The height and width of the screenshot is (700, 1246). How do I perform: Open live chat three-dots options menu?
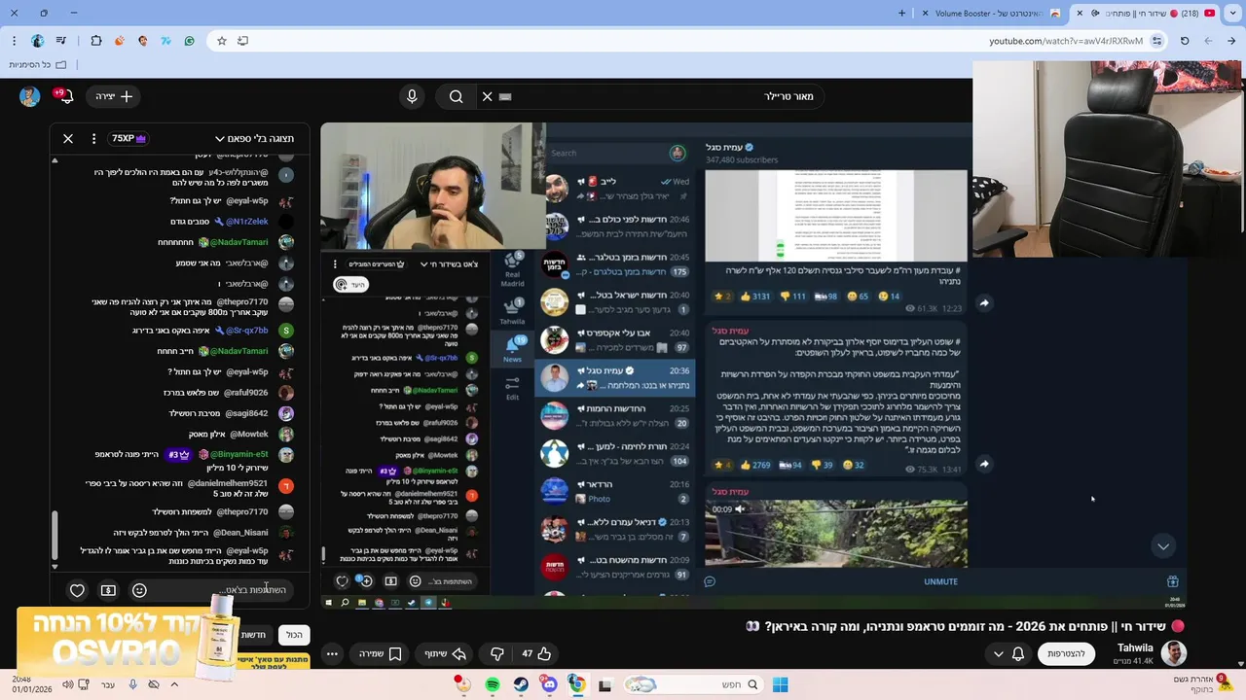(x=93, y=138)
